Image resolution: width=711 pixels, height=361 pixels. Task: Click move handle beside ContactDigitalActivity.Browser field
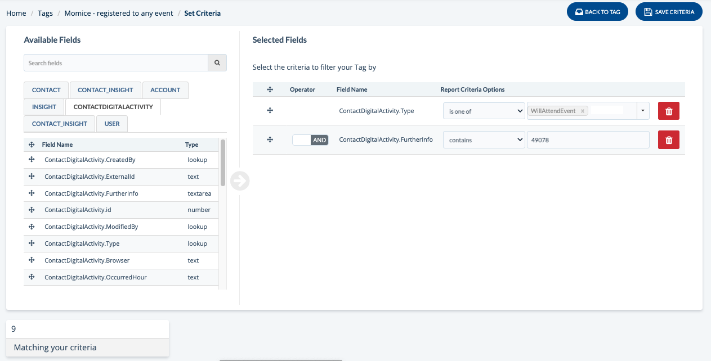(32, 260)
